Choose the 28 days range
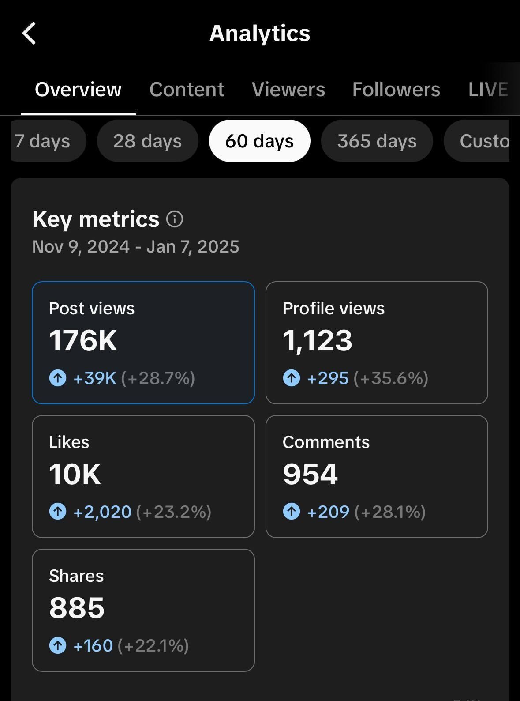This screenshot has width=520, height=701. [147, 141]
